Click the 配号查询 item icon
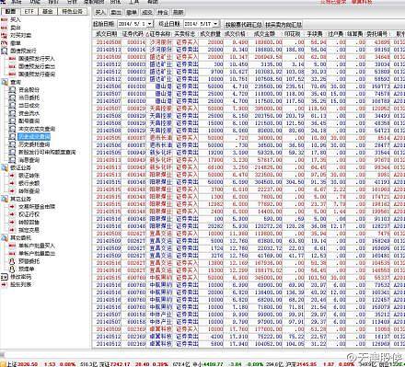Viewport: 405px width, 367px height. [x=12, y=120]
